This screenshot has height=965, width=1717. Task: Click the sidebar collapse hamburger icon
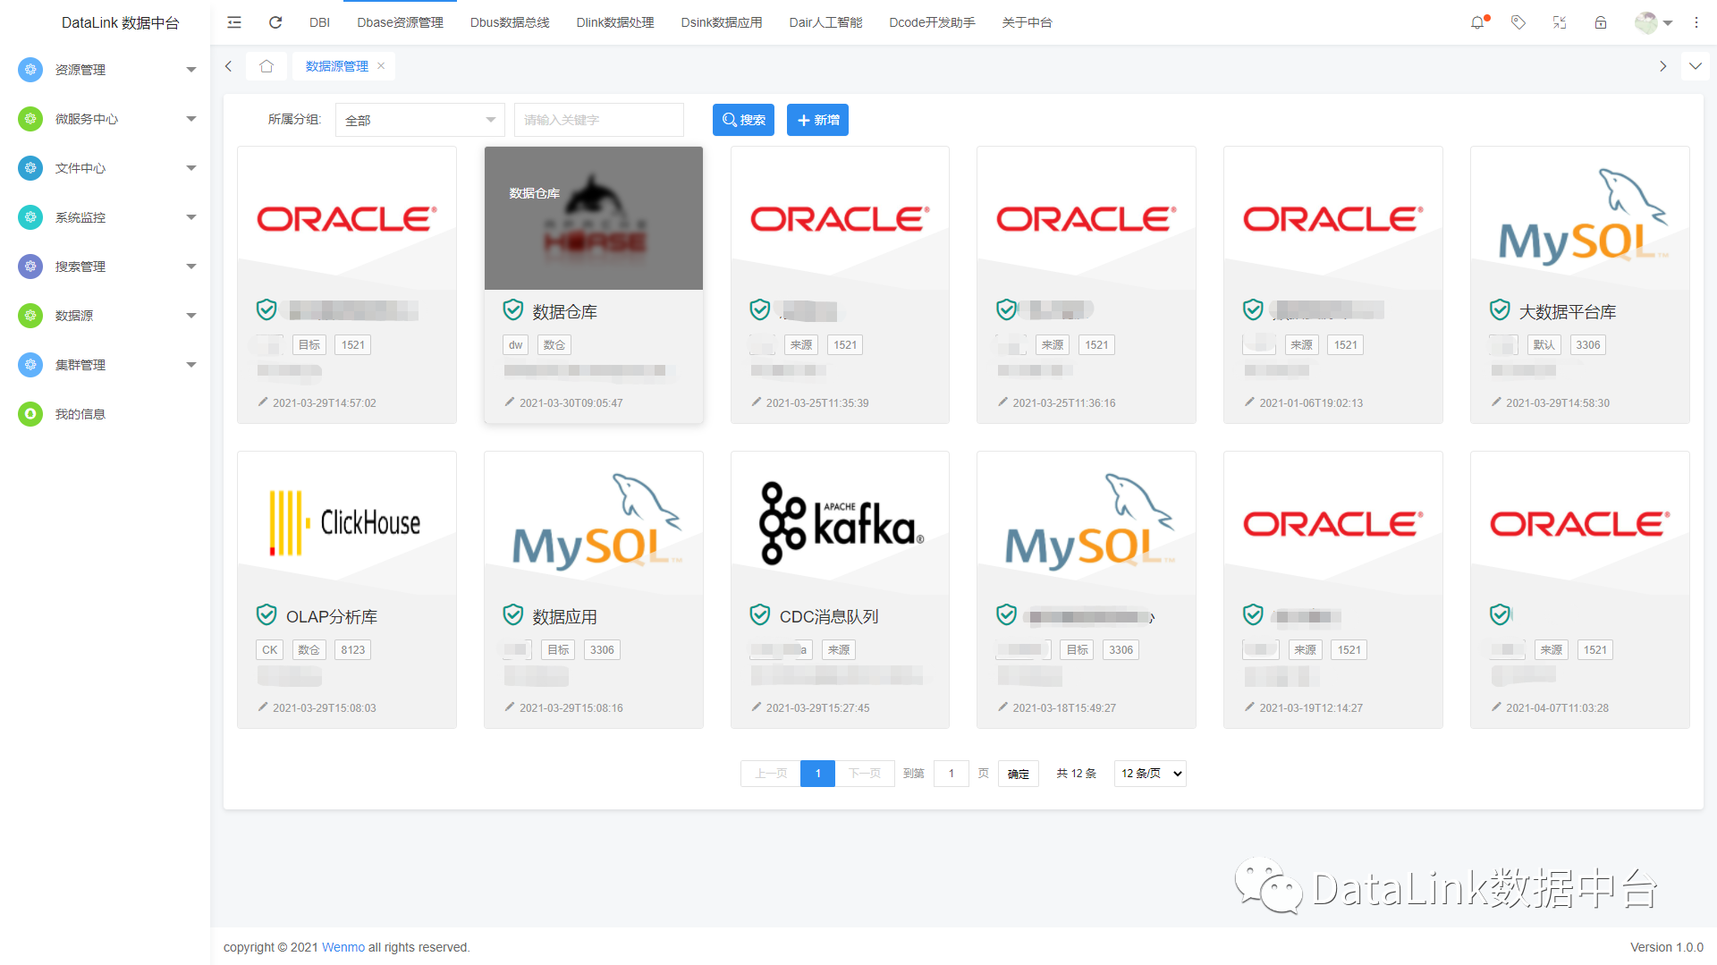pyautogui.click(x=234, y=22)
